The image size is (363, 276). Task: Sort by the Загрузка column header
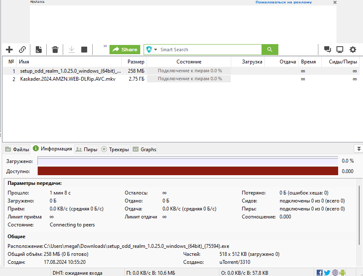(x=248, y=62)
